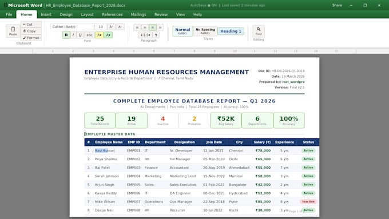Apply the Normal style
The height and width of the screenshot is (219, 389).
click(x=182, y=31)
